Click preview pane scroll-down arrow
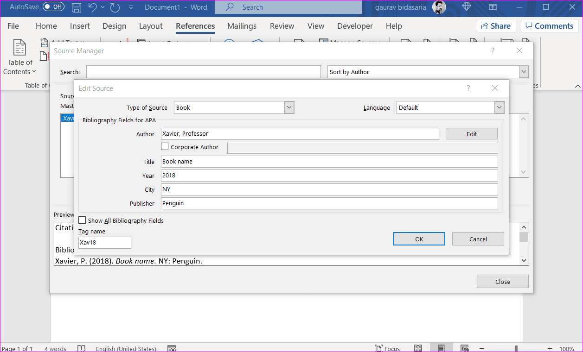The width and height of the screenshot is (583, 352). click(524, 261)
